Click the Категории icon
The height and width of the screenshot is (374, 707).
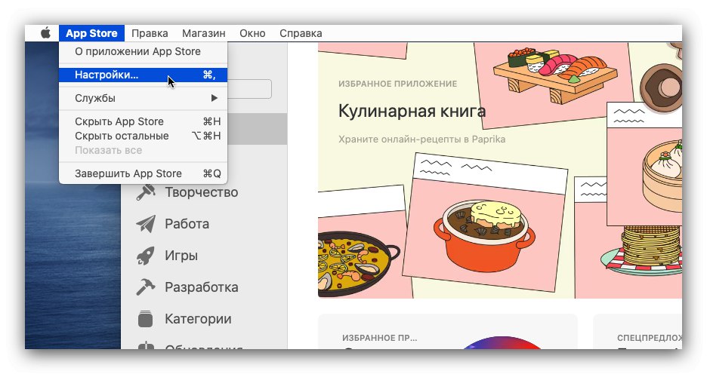pos(146,319)
